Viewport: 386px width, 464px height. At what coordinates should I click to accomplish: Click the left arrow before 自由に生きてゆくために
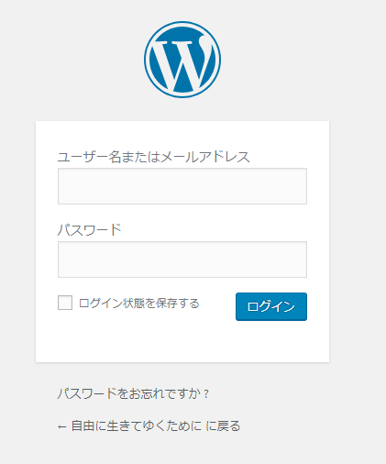tap(62, 426)
